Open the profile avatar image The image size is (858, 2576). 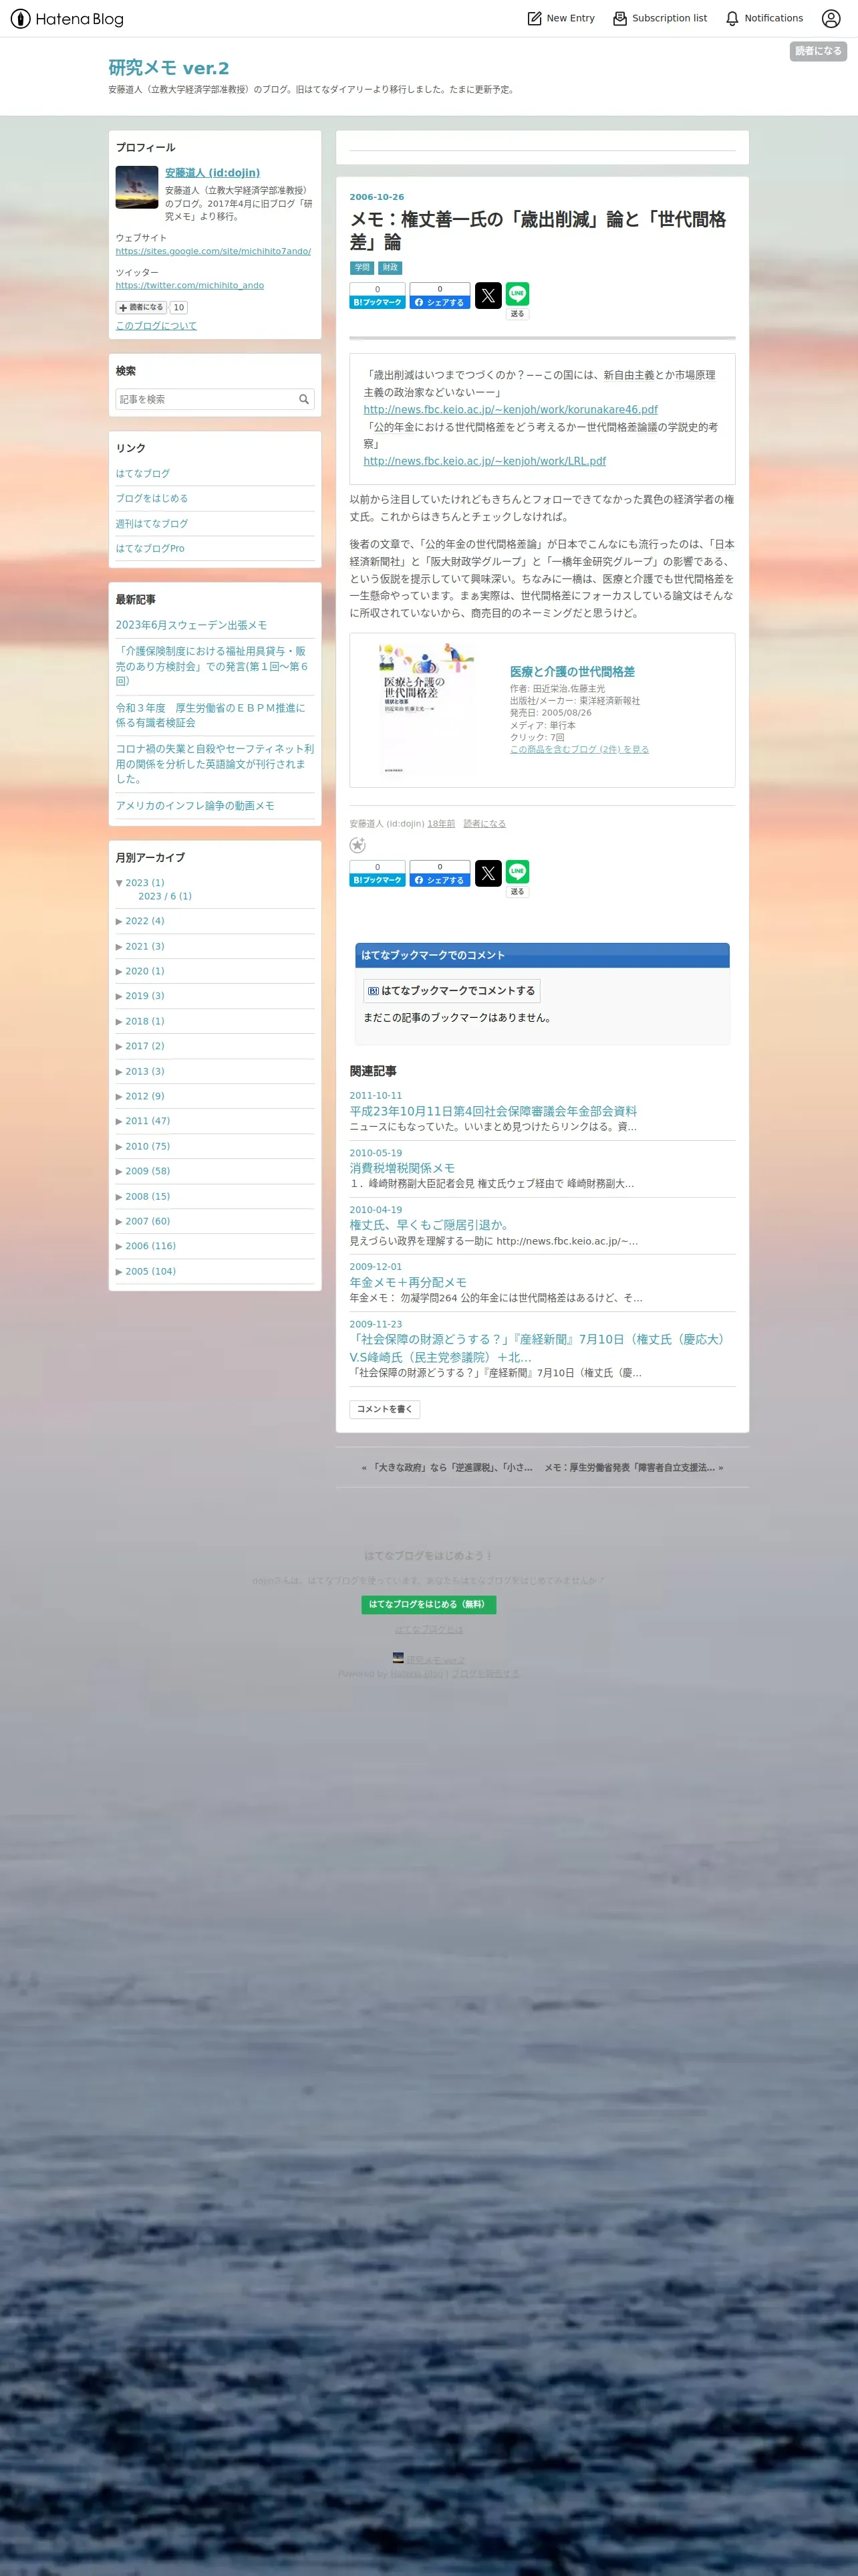(x=137, y=187)
